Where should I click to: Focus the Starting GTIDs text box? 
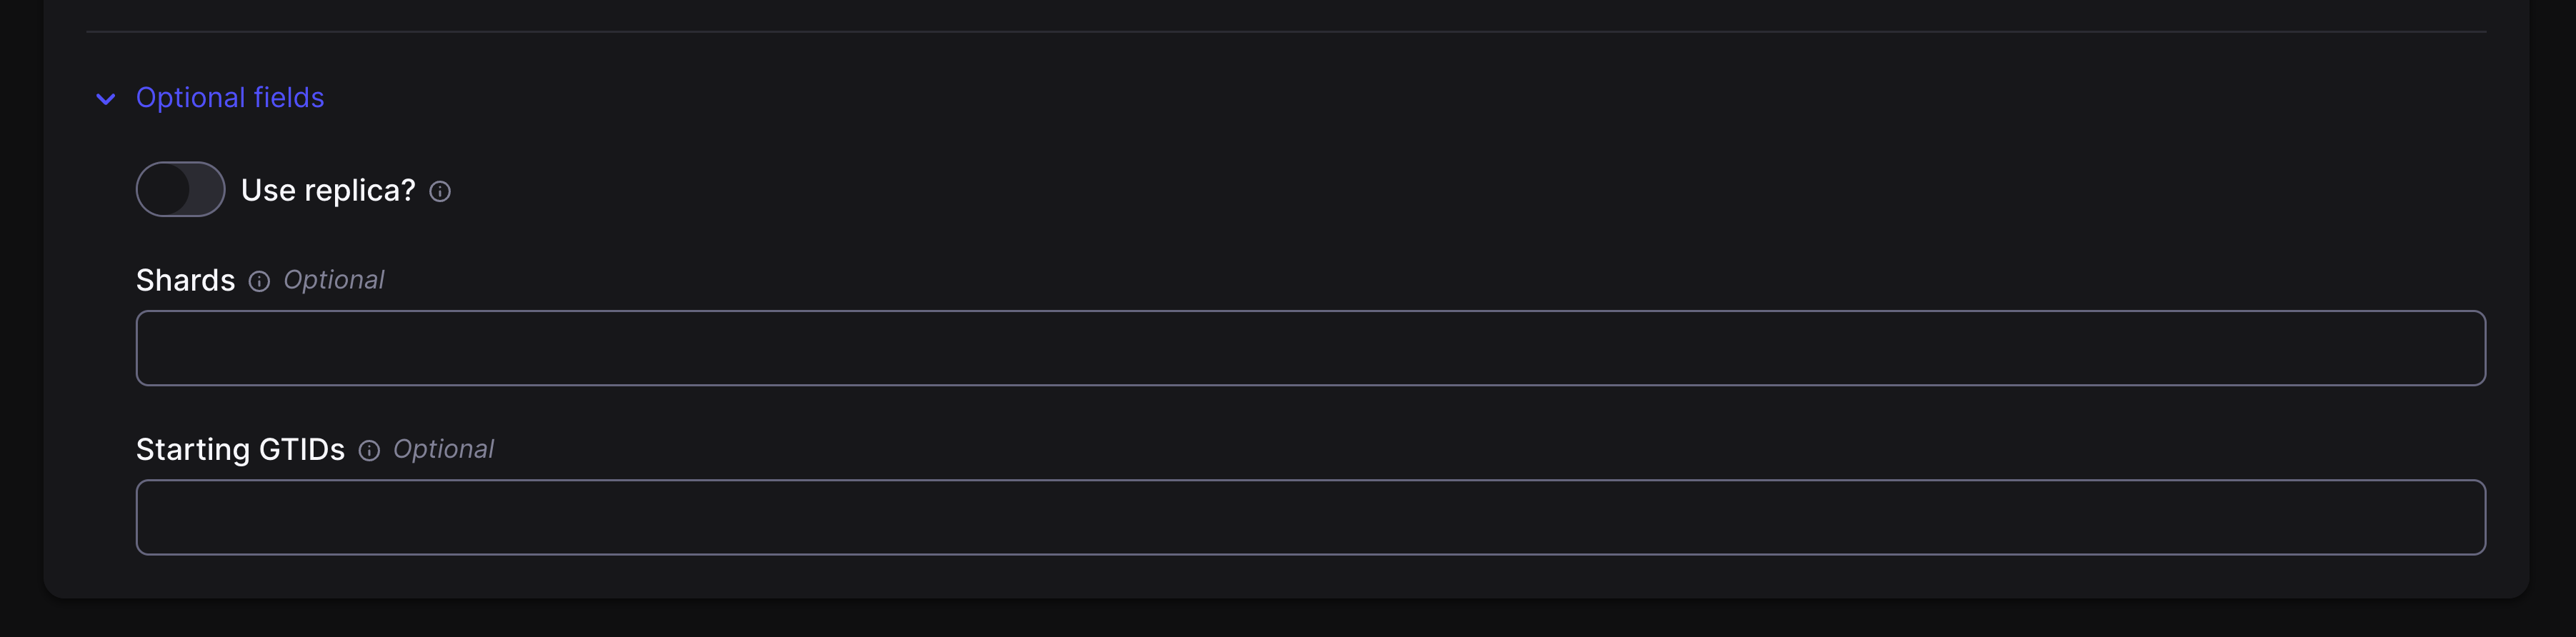click(1310, 517)
